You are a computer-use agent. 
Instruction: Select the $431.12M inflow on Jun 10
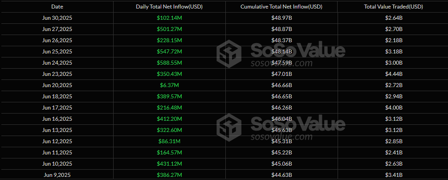(169, 163)
